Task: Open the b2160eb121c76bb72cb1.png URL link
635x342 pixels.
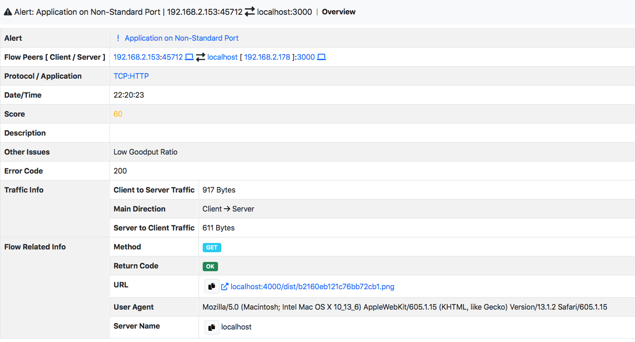Action: tap(313, 286)
